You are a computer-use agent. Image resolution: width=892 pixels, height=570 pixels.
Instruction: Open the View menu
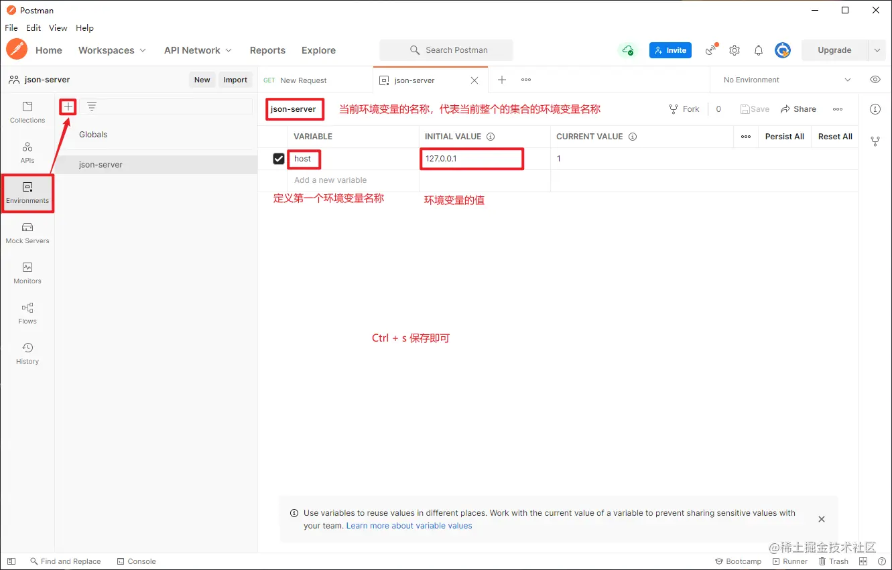pos(58,28)
